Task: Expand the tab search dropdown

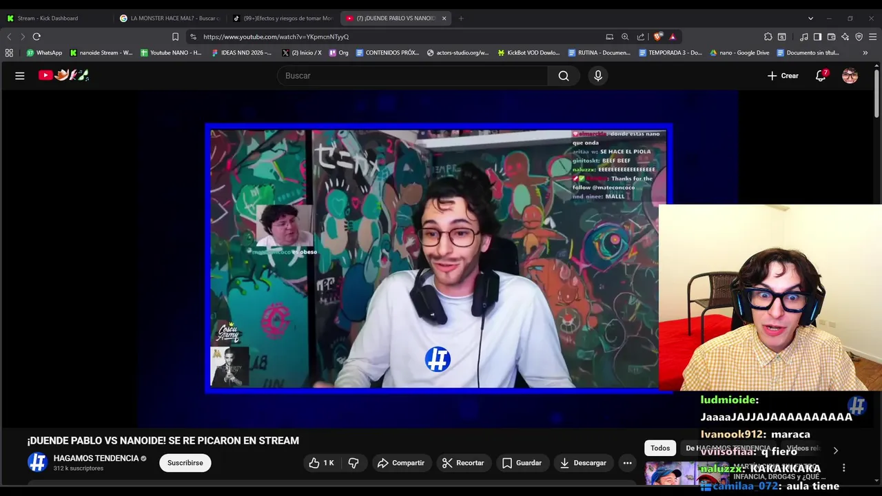Action: 810,18
